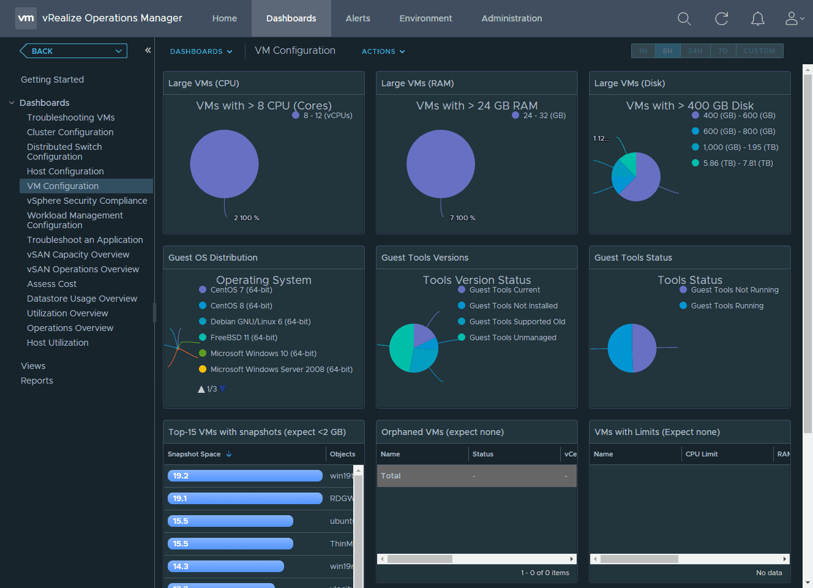Click the BACK navigation control

73,51
